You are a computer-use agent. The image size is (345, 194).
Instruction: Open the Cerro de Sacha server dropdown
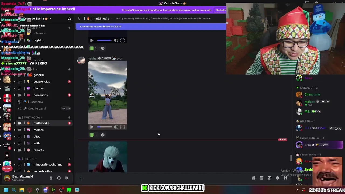click(36, 19)
